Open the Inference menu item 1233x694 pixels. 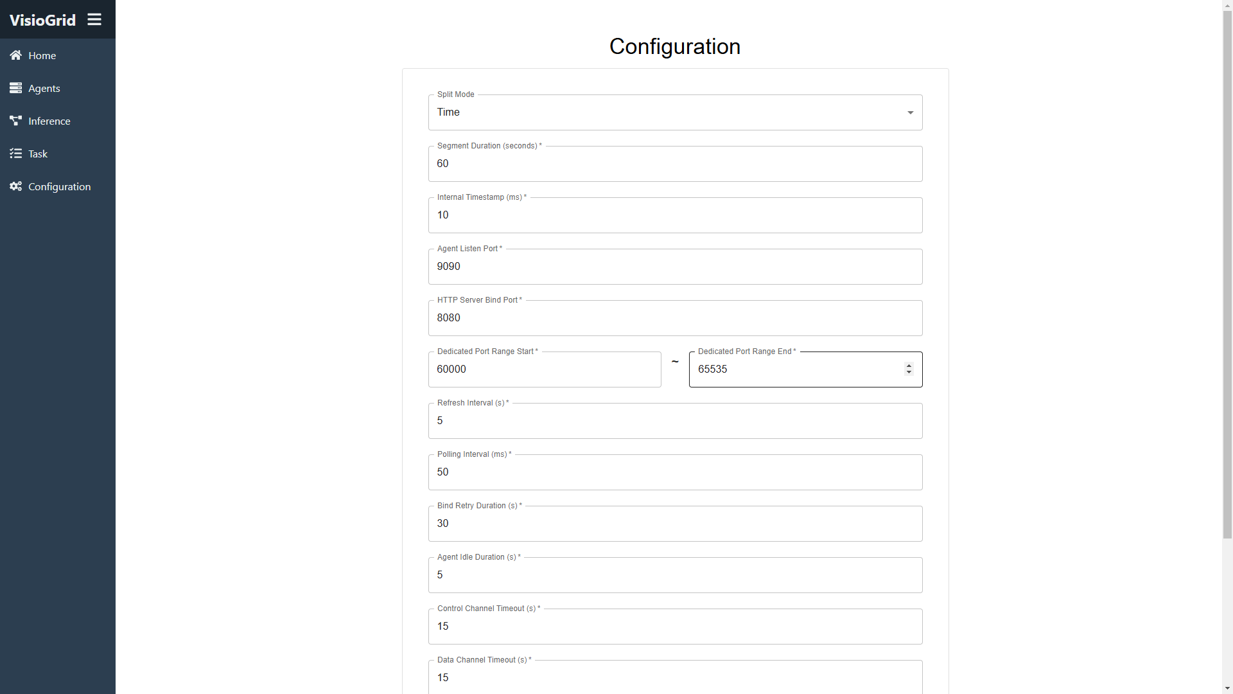[58, 121]
